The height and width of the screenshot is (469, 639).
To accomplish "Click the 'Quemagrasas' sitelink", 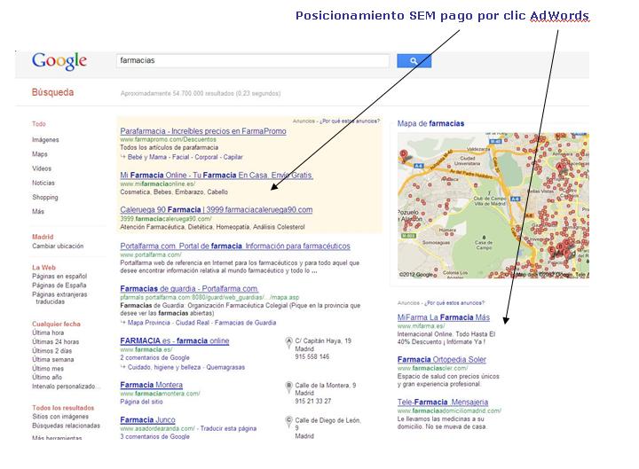I will tap(225, 367).
